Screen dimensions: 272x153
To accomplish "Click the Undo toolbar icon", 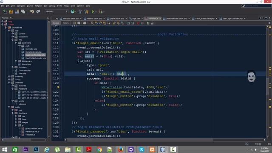I will 32,11.
